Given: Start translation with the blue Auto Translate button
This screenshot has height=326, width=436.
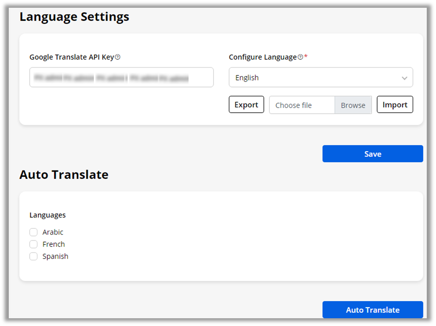Looking at the screenshot, I should (373, 310).
